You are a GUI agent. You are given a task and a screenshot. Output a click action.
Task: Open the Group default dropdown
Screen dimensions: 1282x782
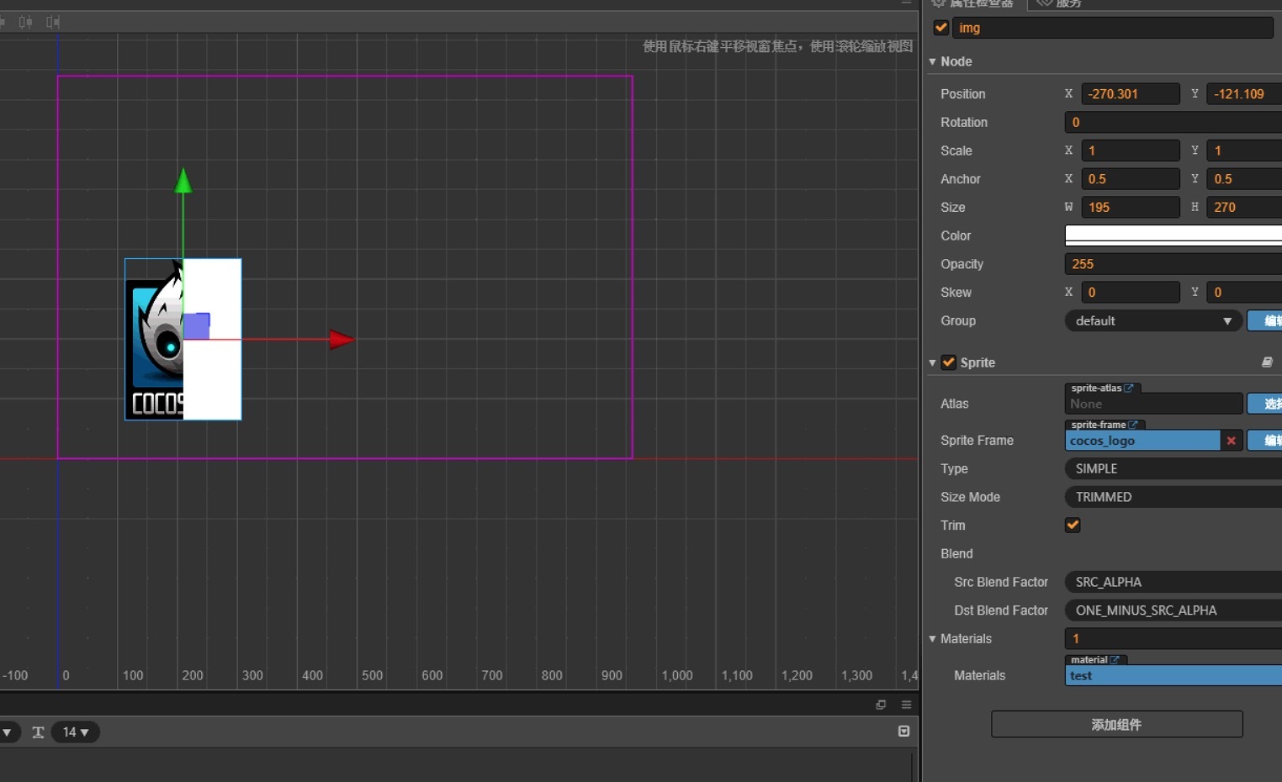(x=1152, y=320)
